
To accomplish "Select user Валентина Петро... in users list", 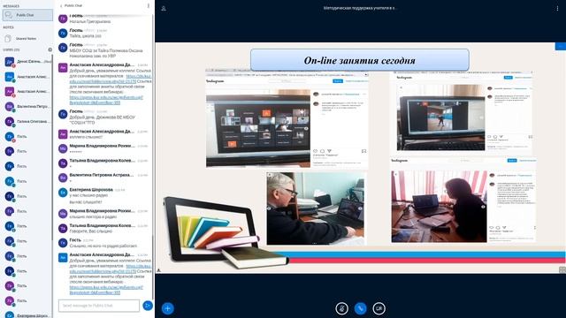I will pyautogui.click(x=27, y=107).
